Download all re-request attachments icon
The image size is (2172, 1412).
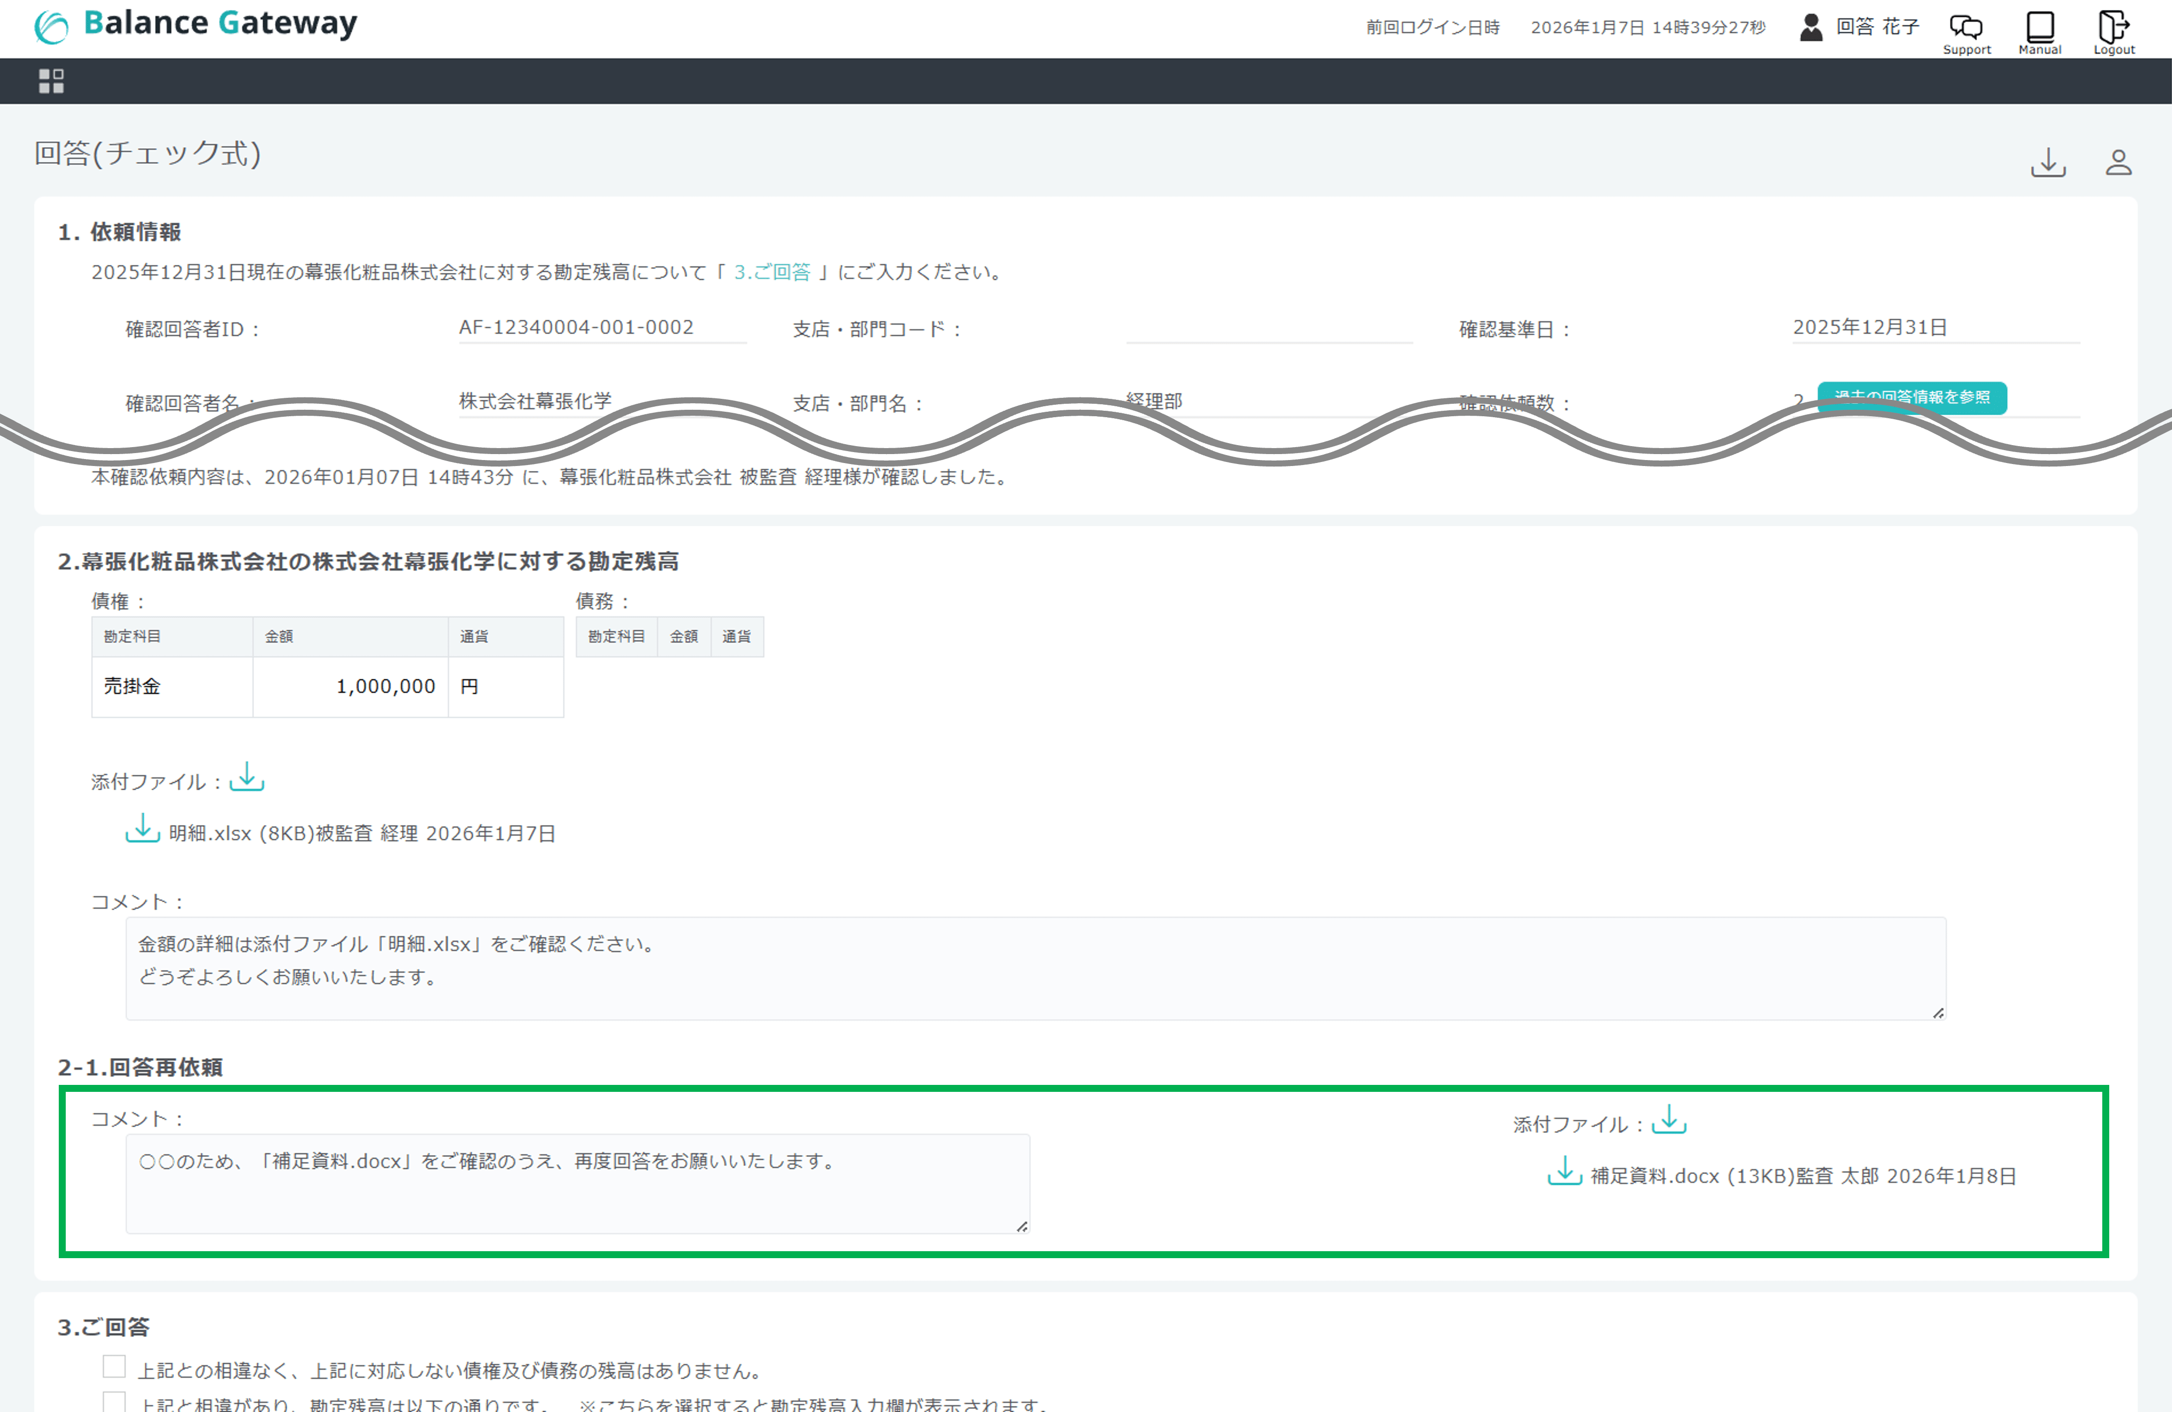coord(1668,1120)
